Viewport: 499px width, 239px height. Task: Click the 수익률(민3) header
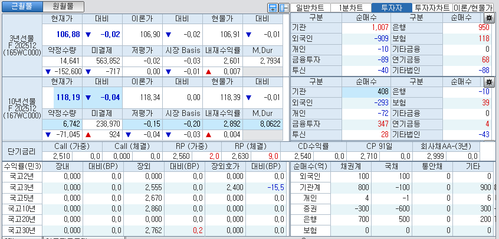22,166
